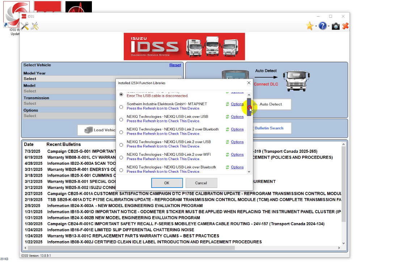Select NEXIQ USB-Link 2 over USB radio
Screen dimensions: 398x262
[121, 145]
